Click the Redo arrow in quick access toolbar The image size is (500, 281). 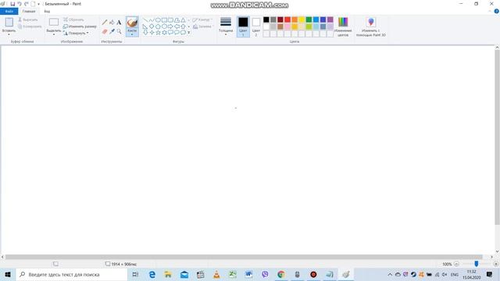[x=26, y=4]
